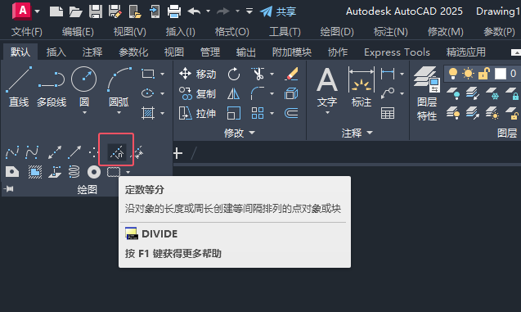Click the Trim scissors tool icon
This screenshot has width=521, height=312.
pyautogui.click(x=258, y=74)
